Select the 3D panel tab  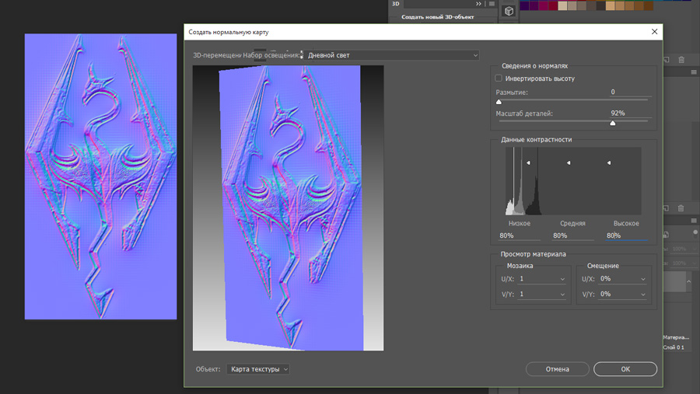click(396, 4)
